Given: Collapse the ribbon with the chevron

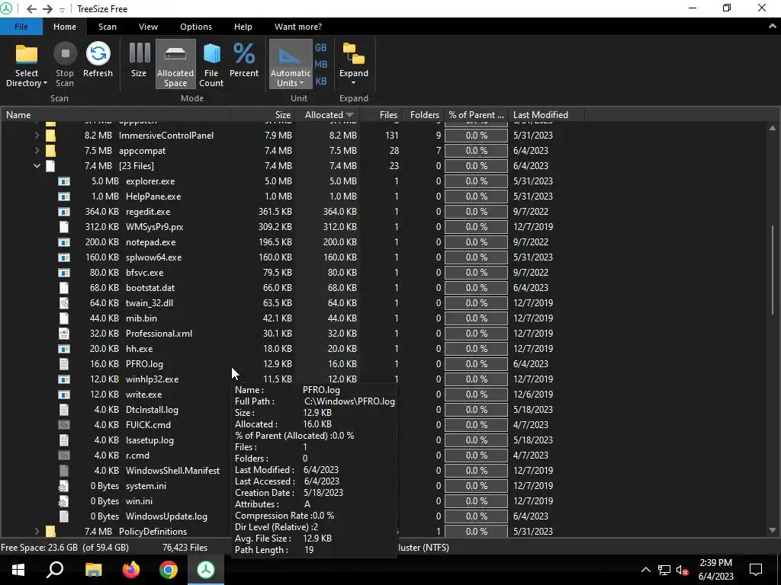Looking at the screenshot, I should pyautogui.click(x=772, y=27).
